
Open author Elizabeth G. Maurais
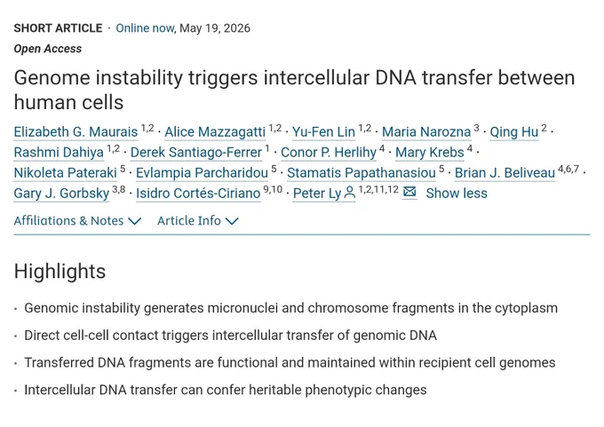[x=75, y=132]
